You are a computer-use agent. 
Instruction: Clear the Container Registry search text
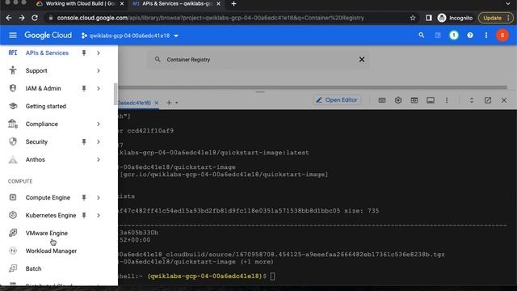(362, 60)
